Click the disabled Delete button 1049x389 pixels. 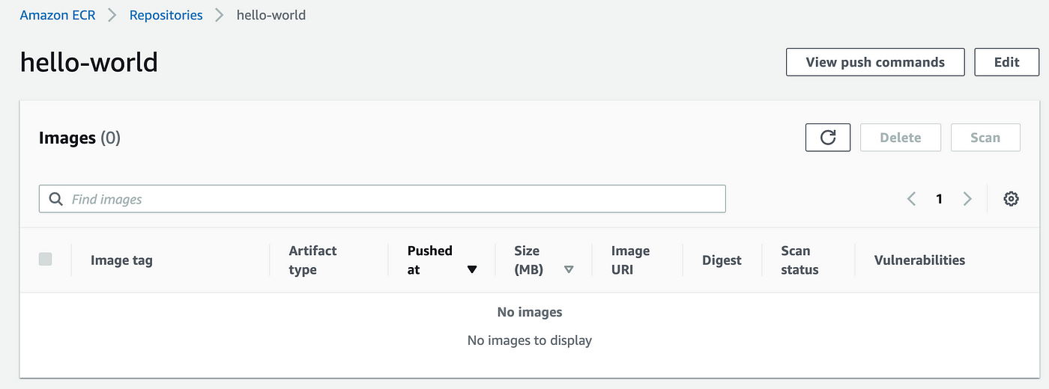(x=901, y=138)
